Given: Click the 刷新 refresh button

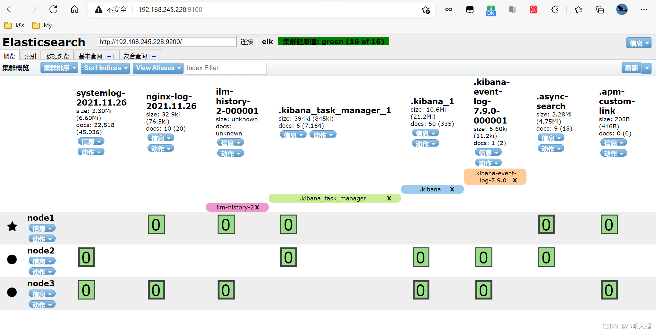Looking at the screenshot, I should 631,68.
